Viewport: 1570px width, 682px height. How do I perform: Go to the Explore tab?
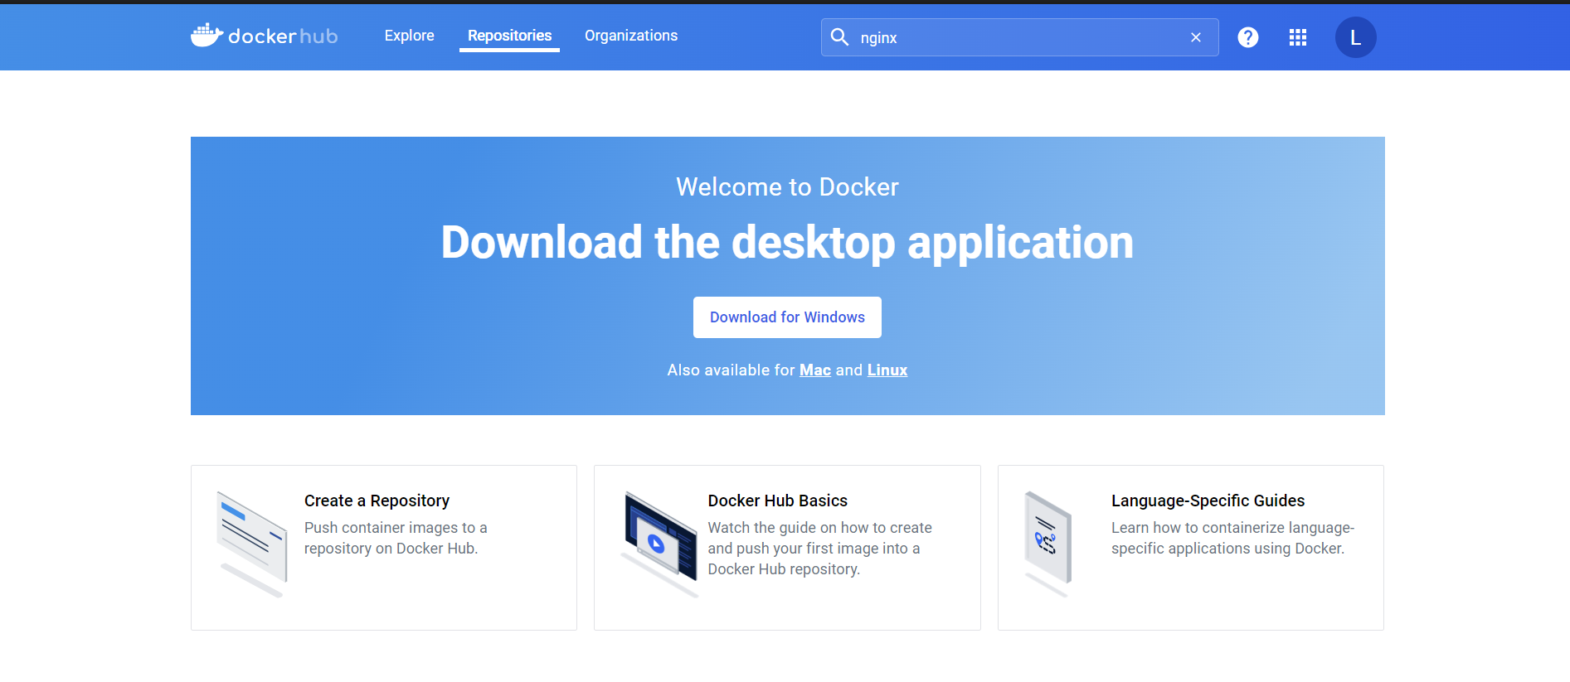[409, 36]
